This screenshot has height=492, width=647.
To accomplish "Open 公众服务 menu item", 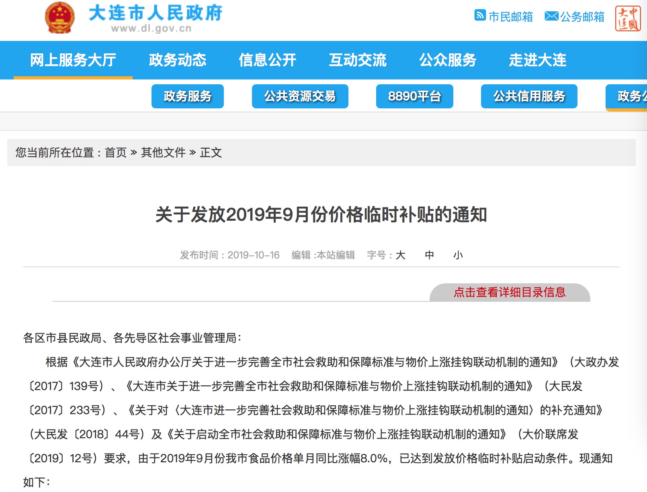I will 448,60.
